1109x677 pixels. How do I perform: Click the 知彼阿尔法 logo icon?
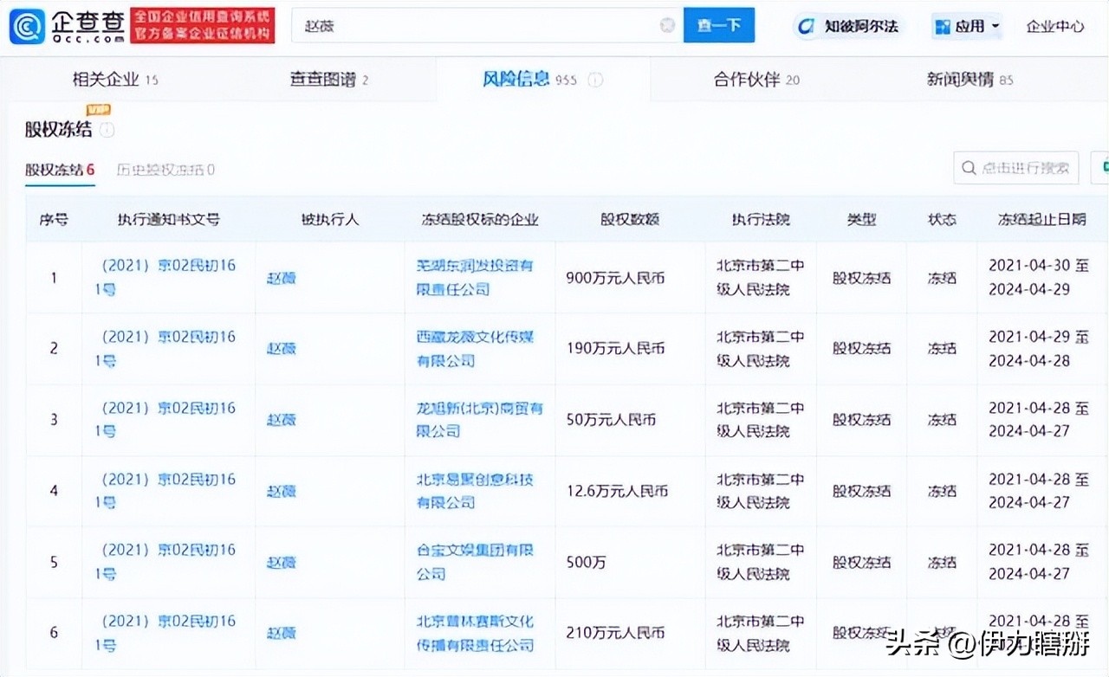806,26
